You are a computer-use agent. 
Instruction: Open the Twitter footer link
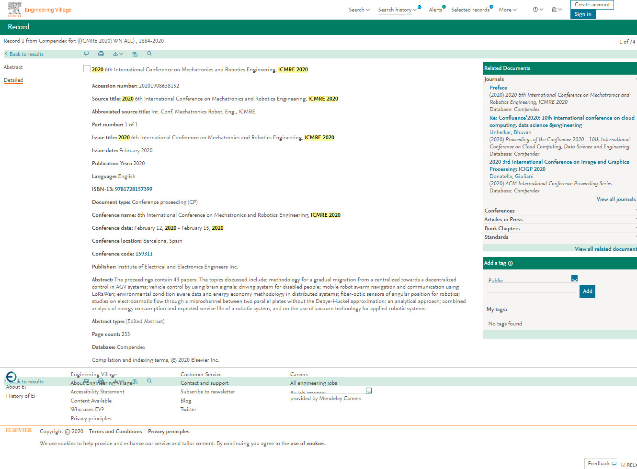[x=188, y=409]
